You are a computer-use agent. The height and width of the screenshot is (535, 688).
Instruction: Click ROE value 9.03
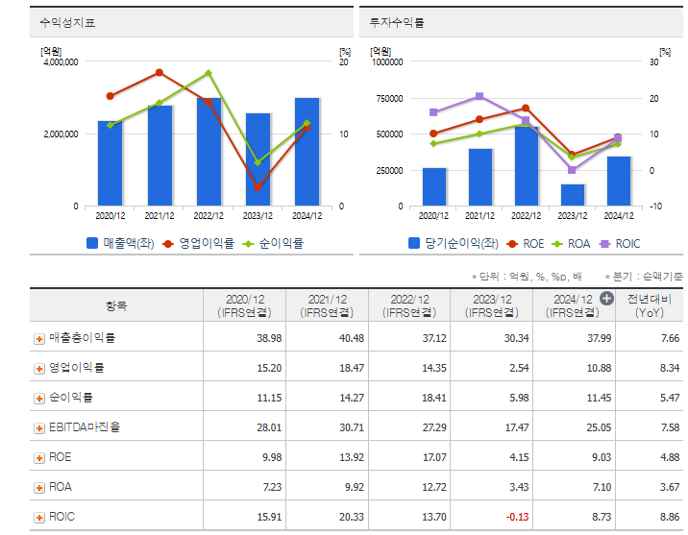602,457
